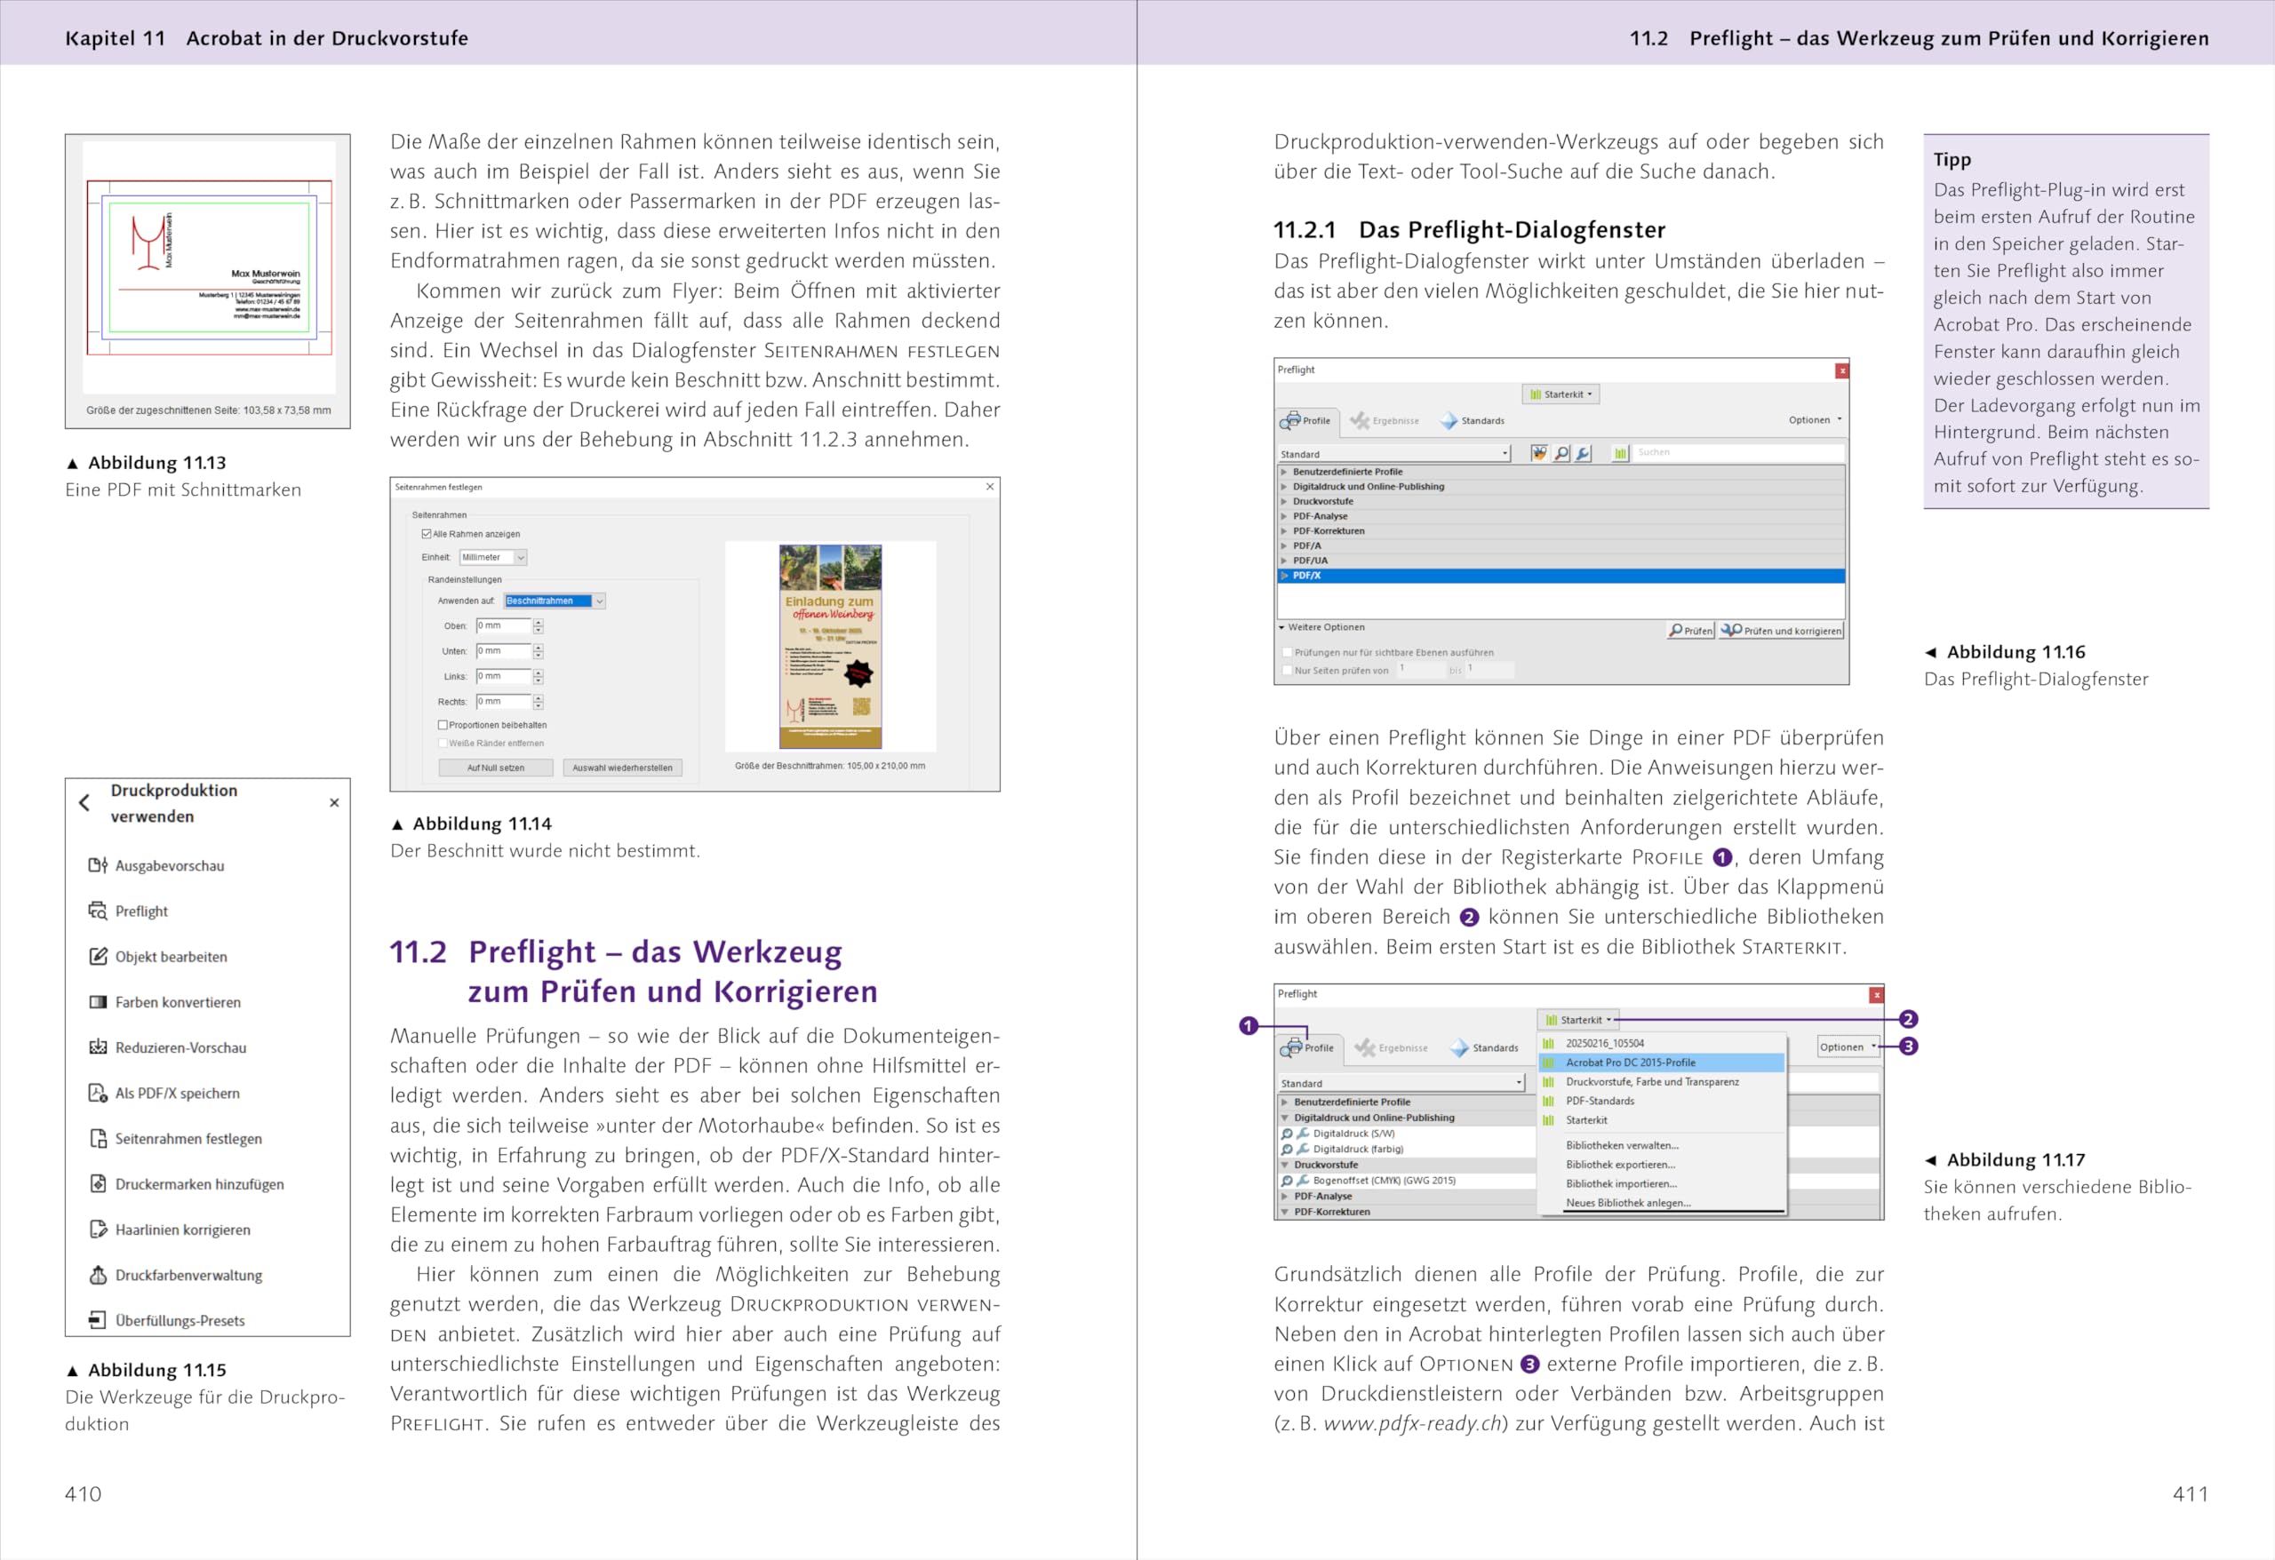
Task: Choose Druckvorstufe, Farbe und Transparenz library
Action: (x=1662, y=1081)
